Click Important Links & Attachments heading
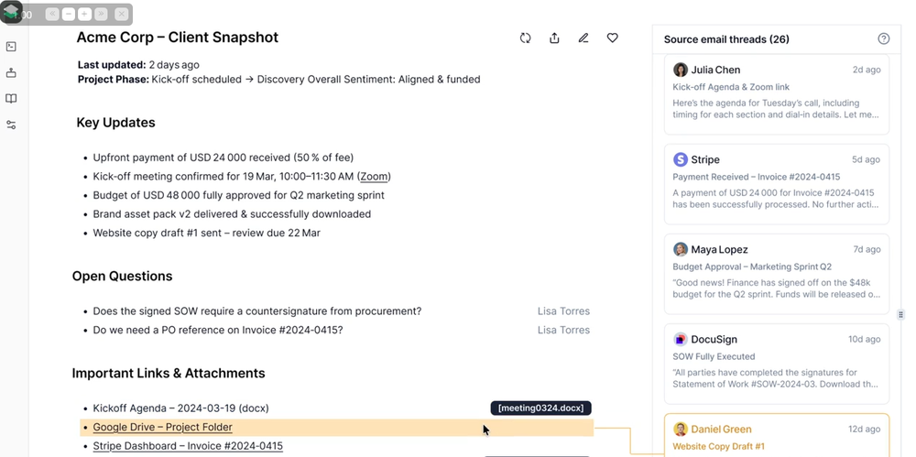 pyautogui.click(x=169, y=373)
